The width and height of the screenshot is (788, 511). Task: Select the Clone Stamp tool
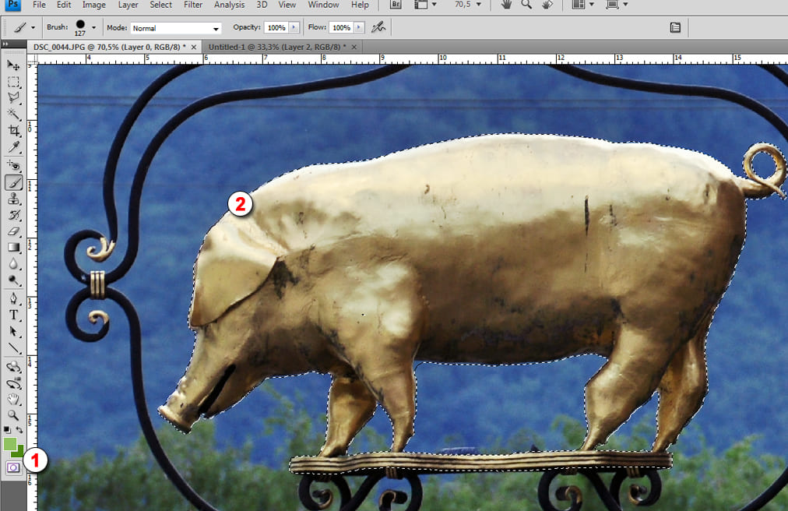click(13, 199)
